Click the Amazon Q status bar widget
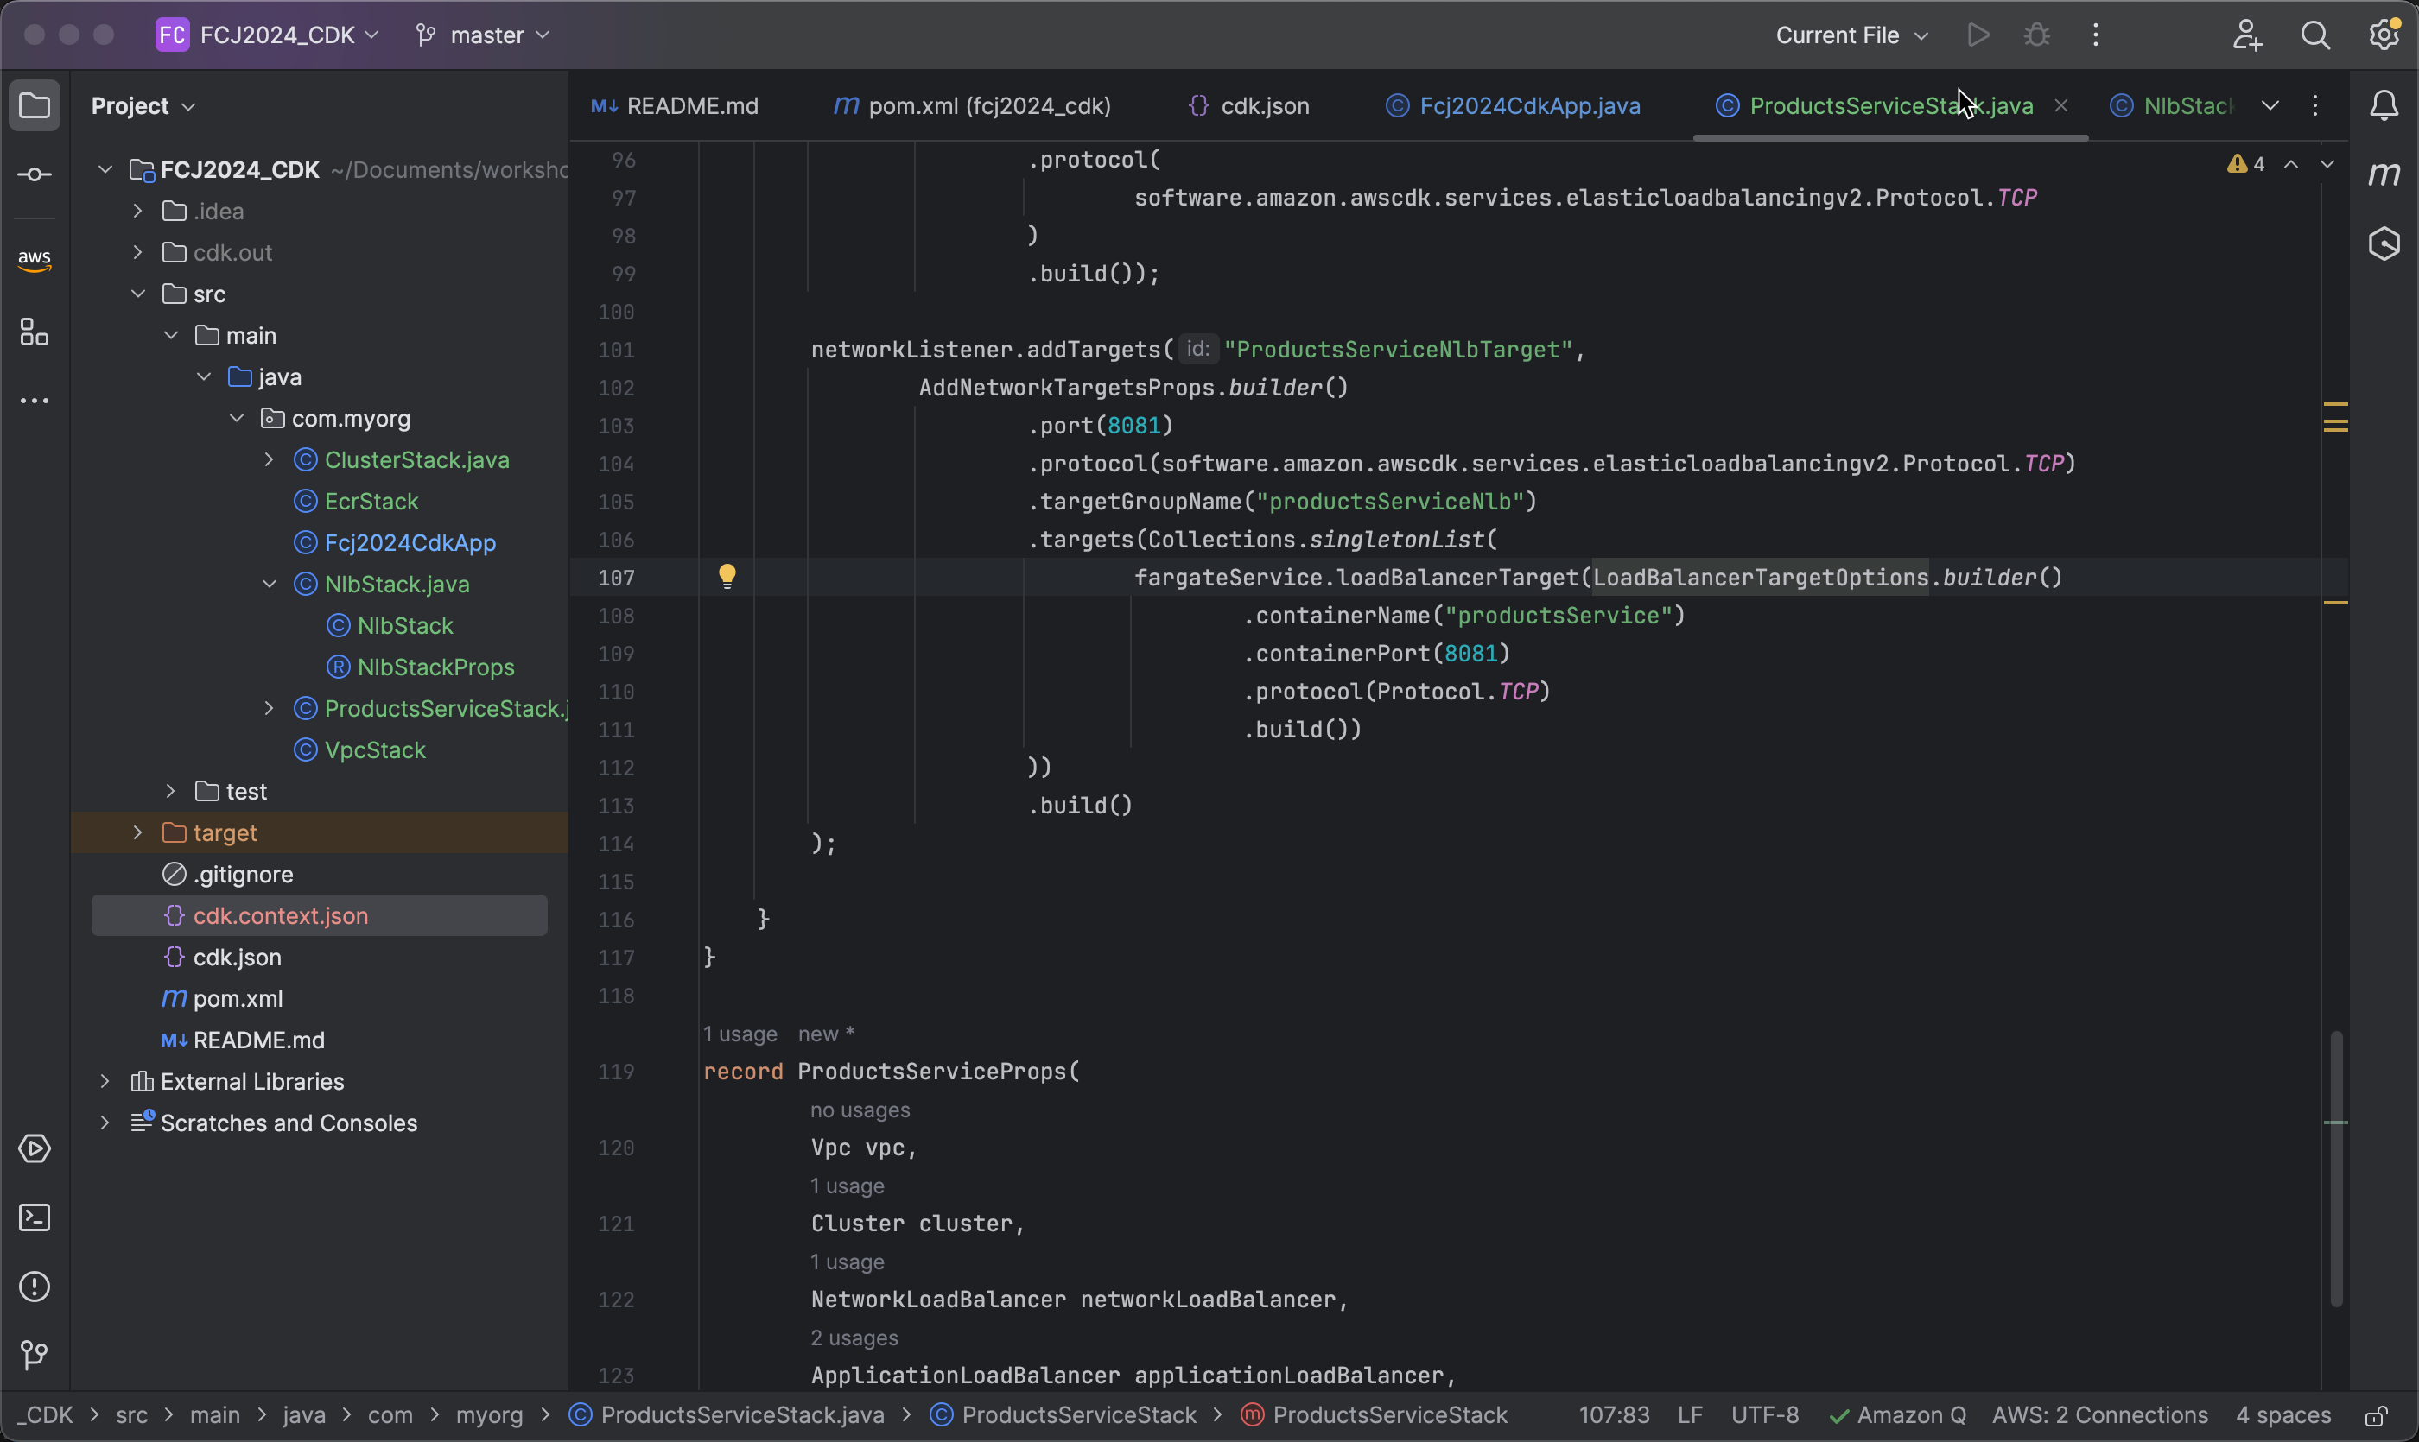 pos(1898,1416)
